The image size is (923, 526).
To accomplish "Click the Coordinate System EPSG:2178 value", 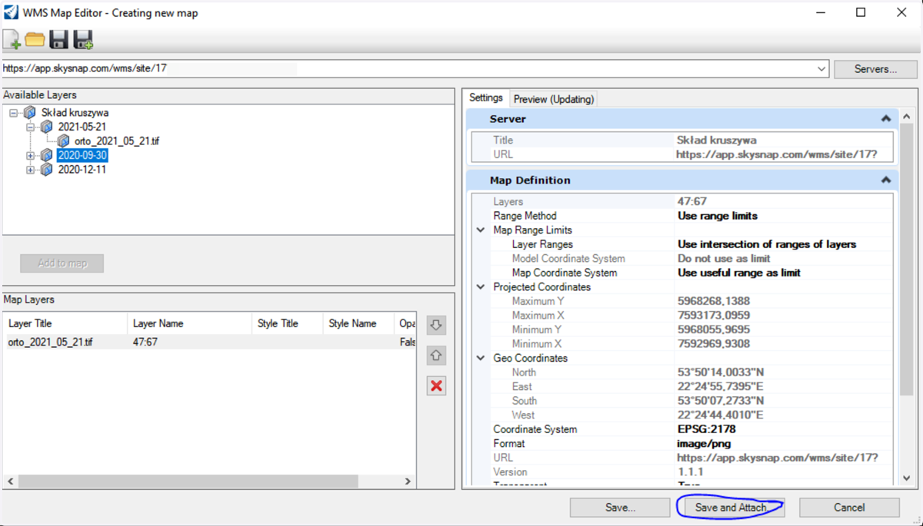I will click(x=706, y=429).
